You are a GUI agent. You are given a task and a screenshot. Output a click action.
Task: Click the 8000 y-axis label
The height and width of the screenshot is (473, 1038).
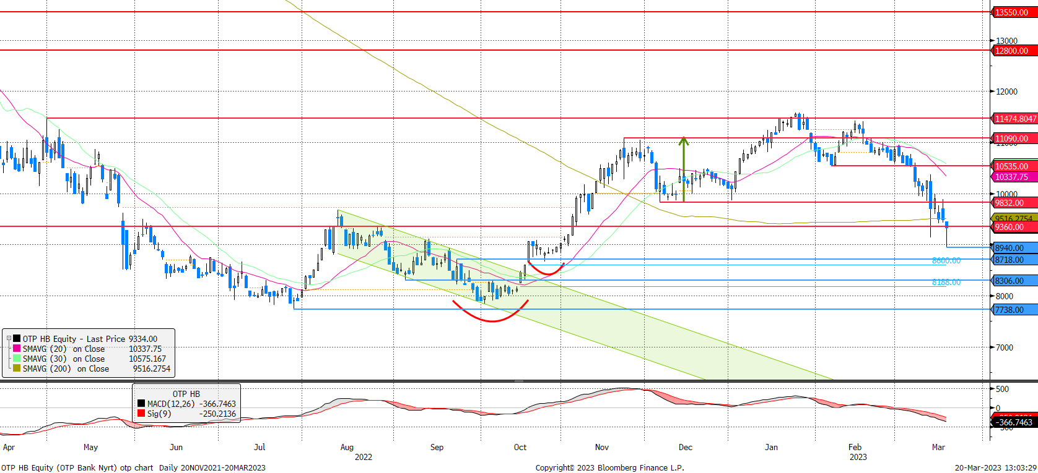(x=1005, y=296)
